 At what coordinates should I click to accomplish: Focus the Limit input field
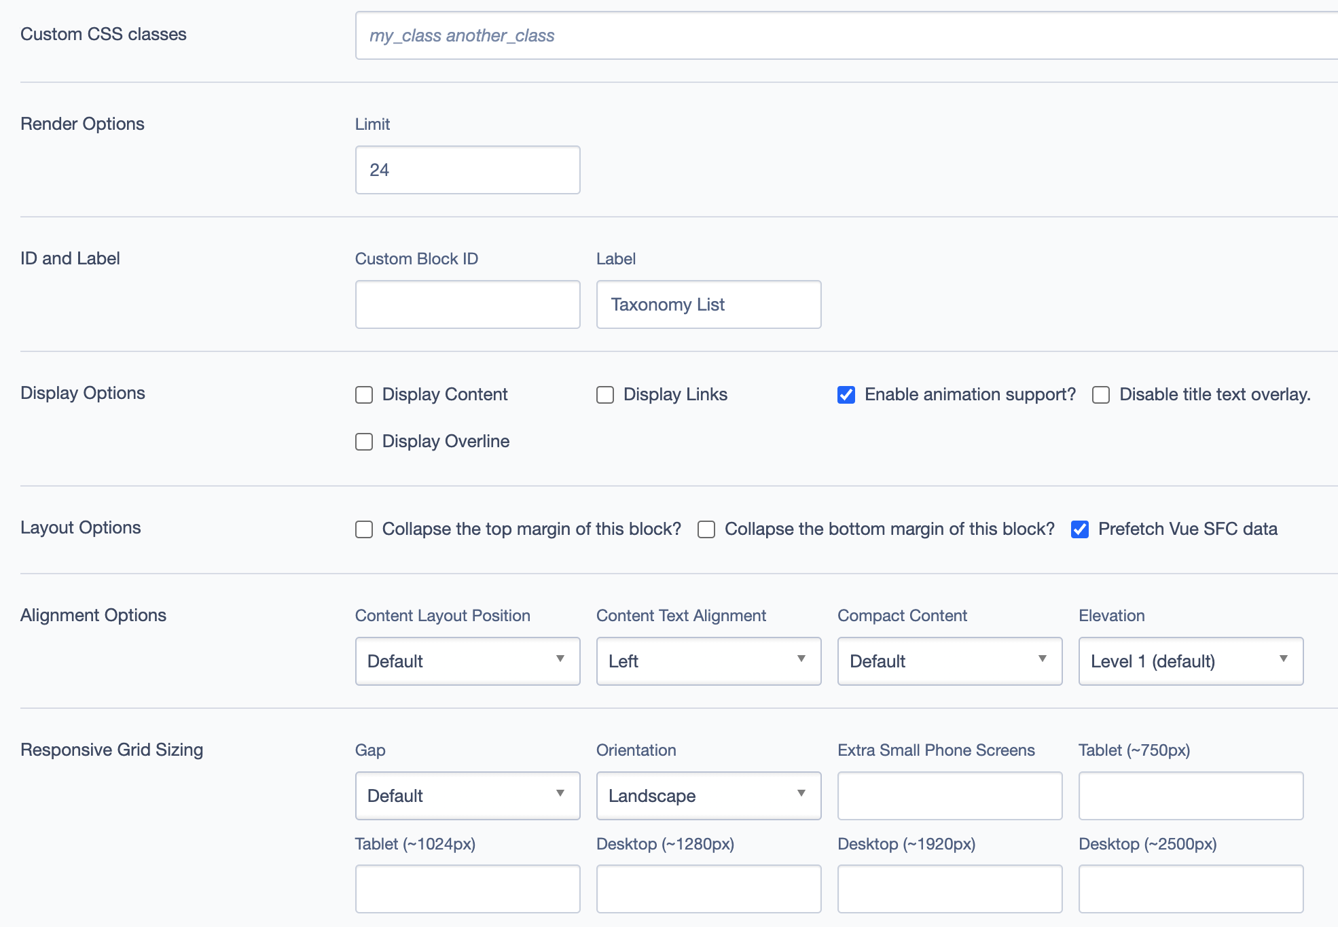pos(467,170)
